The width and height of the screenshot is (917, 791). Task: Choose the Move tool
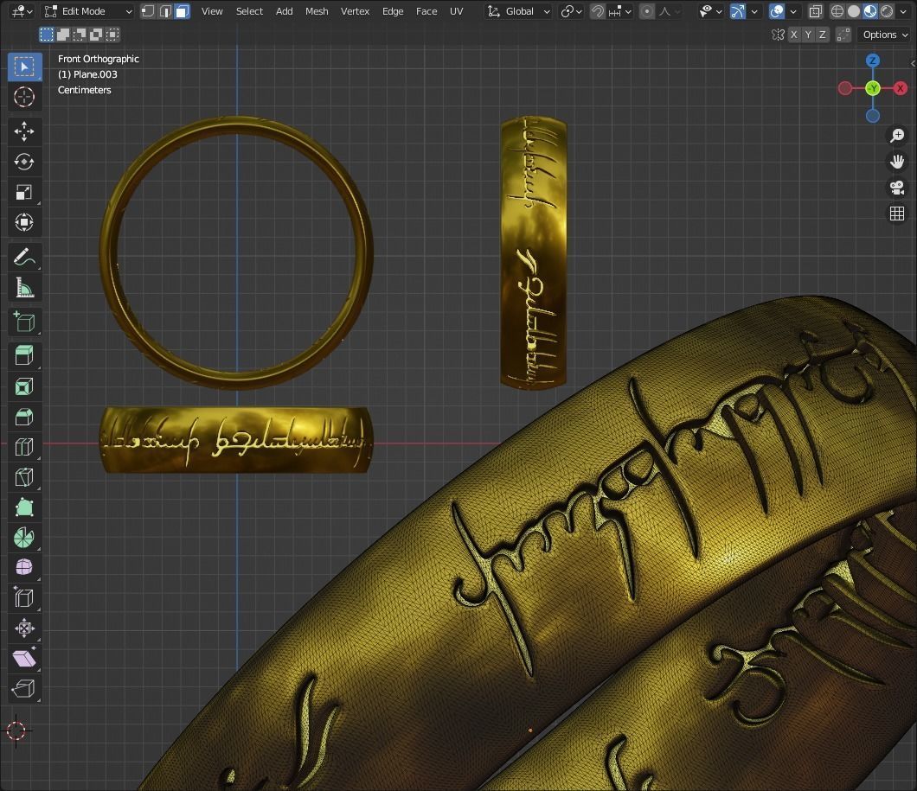24,131
